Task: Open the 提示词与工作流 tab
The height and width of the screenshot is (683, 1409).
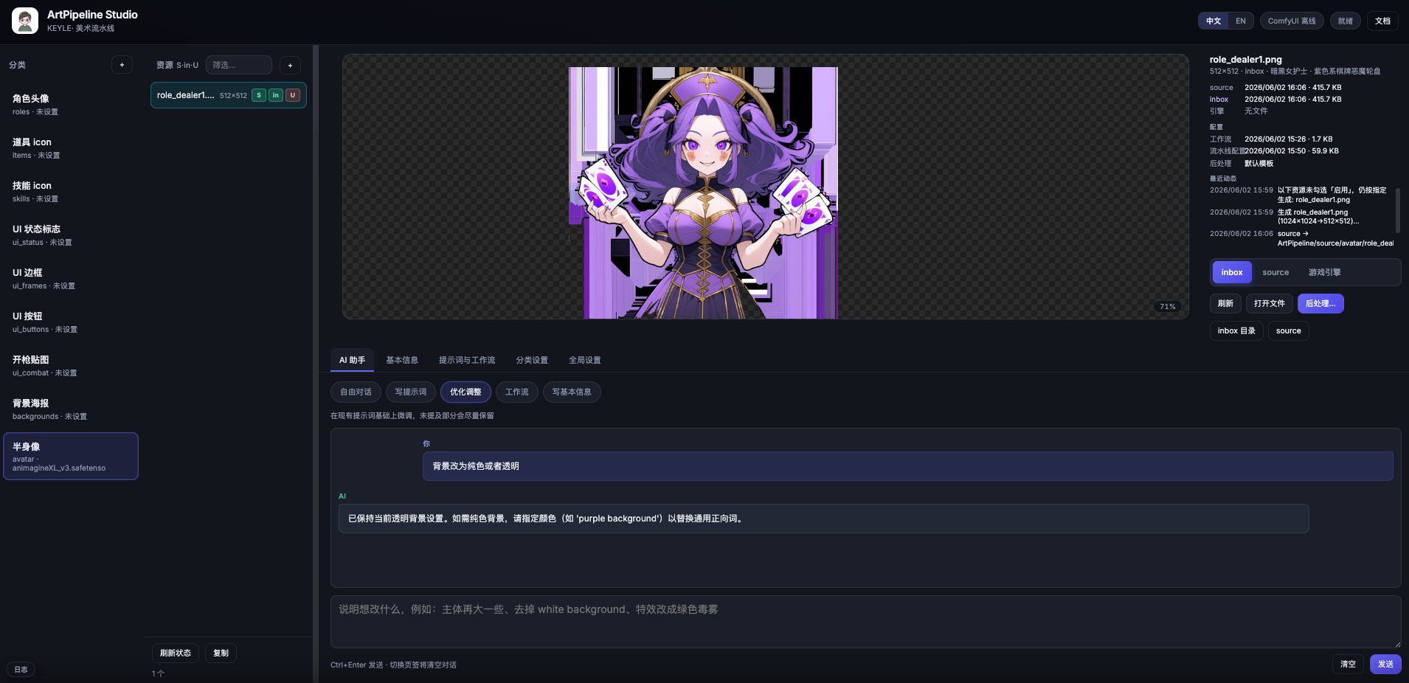Action: (467, 360)
